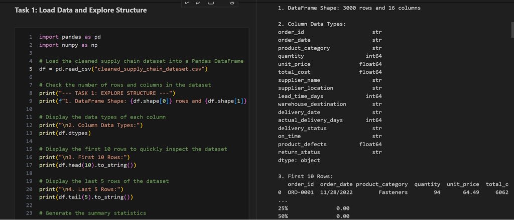Click line number 23 in the gutter

pos(29,213)
